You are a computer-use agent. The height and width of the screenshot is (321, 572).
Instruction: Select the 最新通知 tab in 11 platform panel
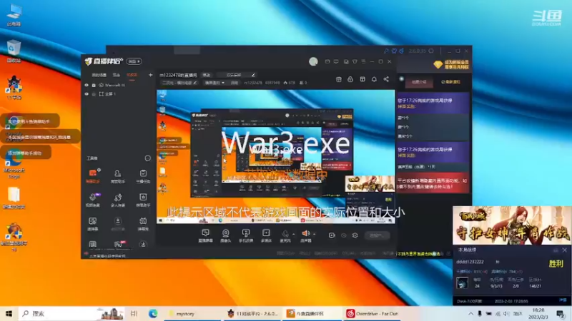tap(450, 82)
